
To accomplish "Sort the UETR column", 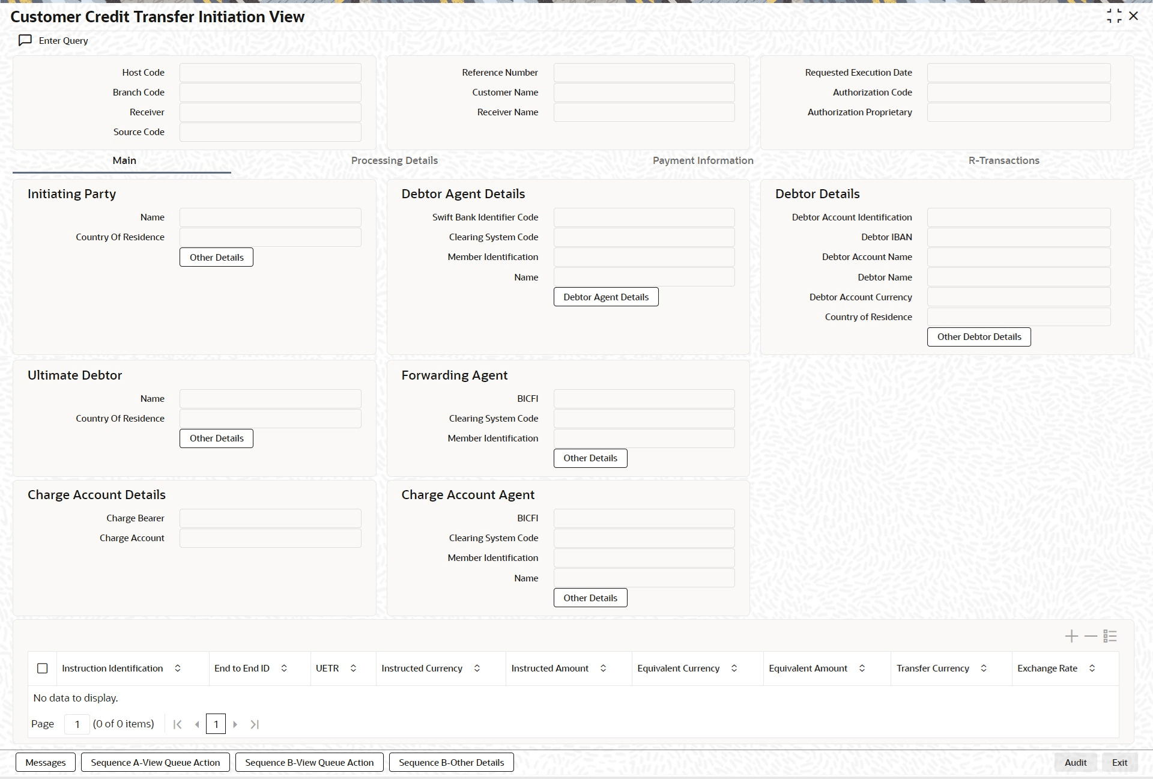I will [x=353, y=668].
